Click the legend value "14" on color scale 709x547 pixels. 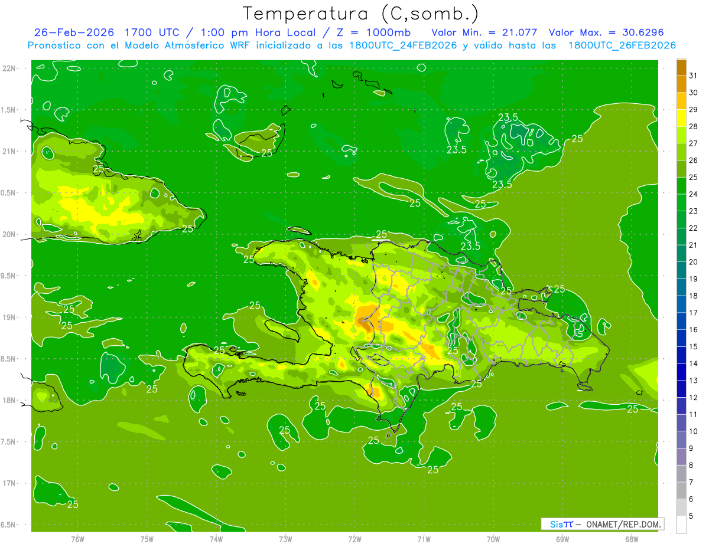tap(694, 363)
